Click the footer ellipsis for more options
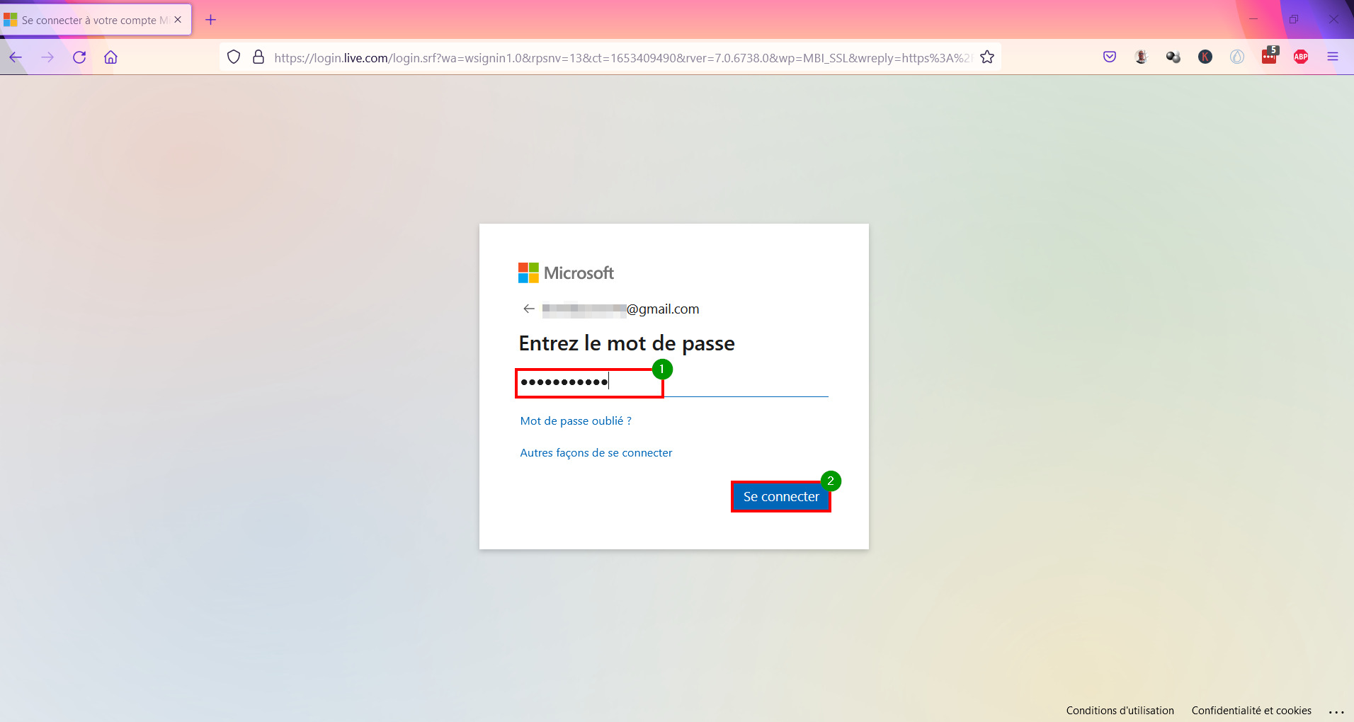 pyautogui.click(x=1336, y=711)
